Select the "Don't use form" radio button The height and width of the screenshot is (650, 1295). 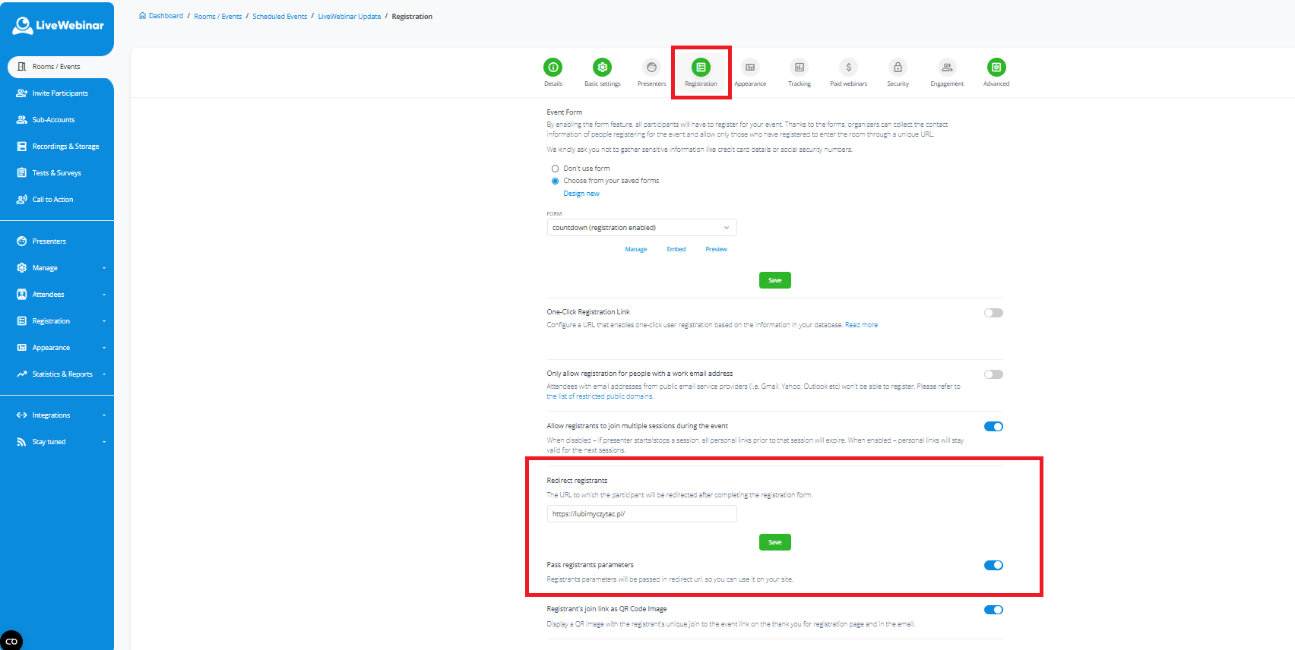coord(556,169)
